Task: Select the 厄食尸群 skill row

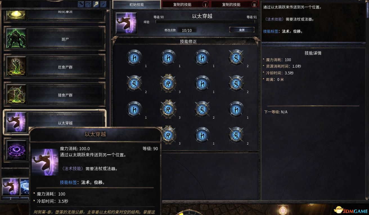Action: click(x=55, y=67)
